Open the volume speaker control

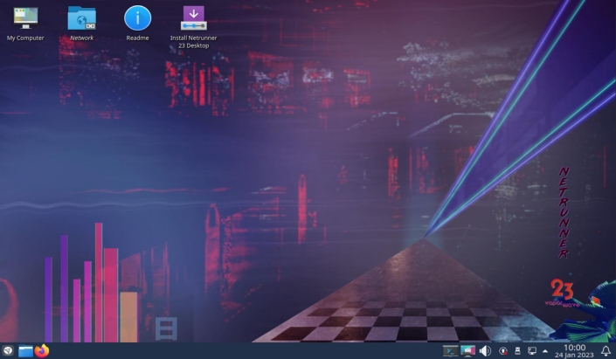485,351
